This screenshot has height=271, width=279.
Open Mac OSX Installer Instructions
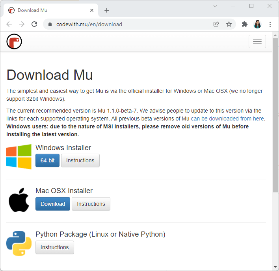pos(91,204)
